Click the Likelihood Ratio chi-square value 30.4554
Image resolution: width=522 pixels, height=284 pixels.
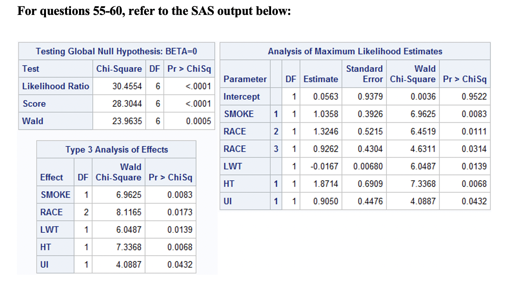tap(127, 86)
